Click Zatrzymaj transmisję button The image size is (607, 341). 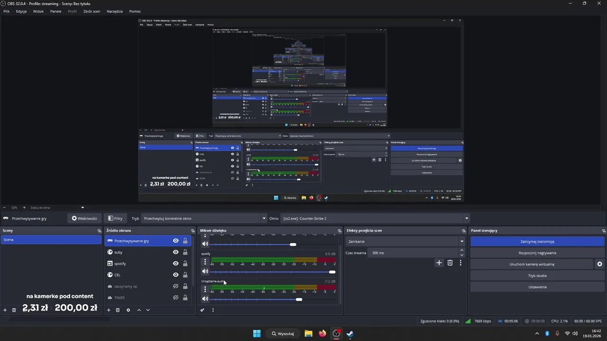537,242
